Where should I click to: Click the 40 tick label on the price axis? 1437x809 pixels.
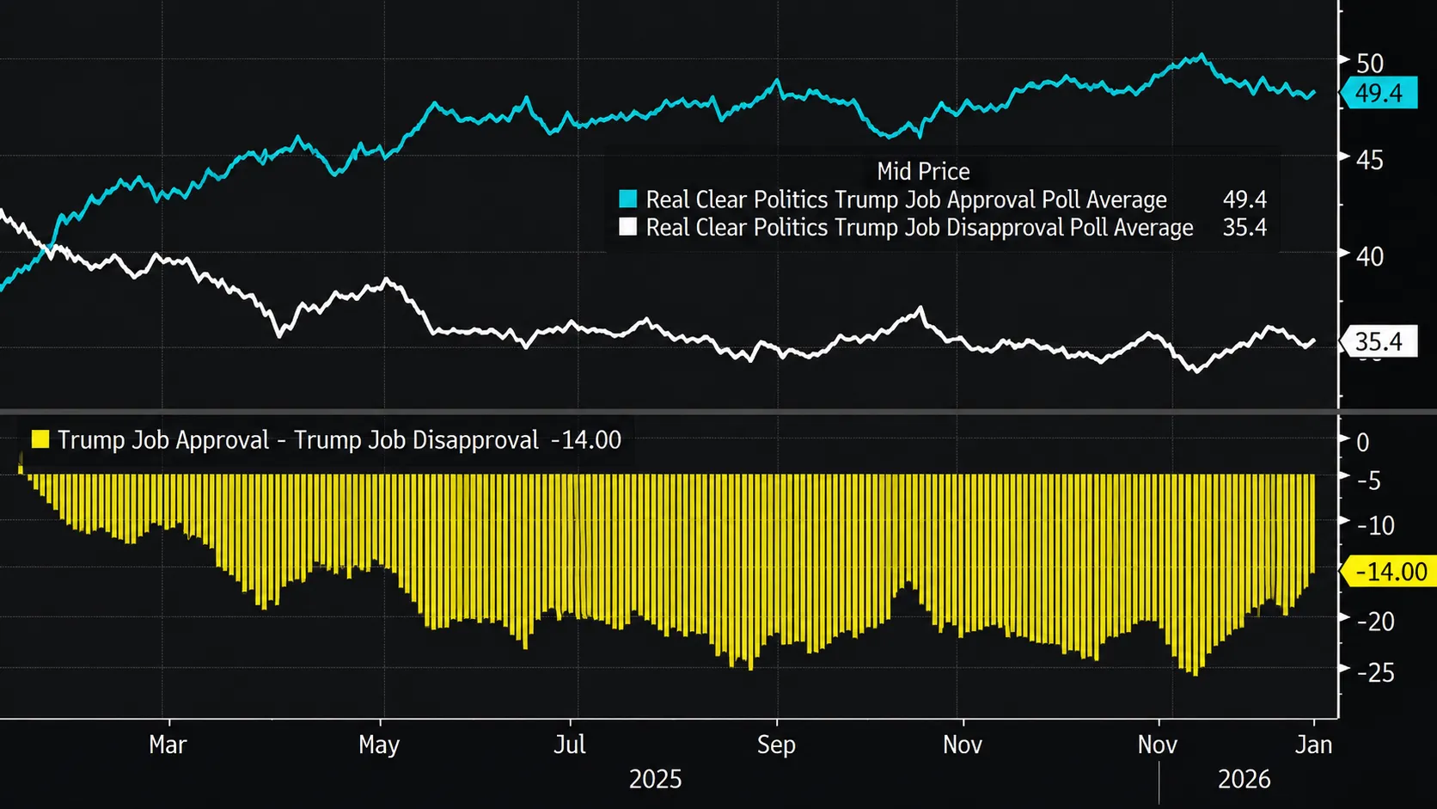pos(1370,256)
